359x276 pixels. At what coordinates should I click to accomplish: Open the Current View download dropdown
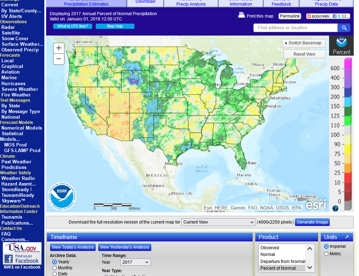pos(219,222)
